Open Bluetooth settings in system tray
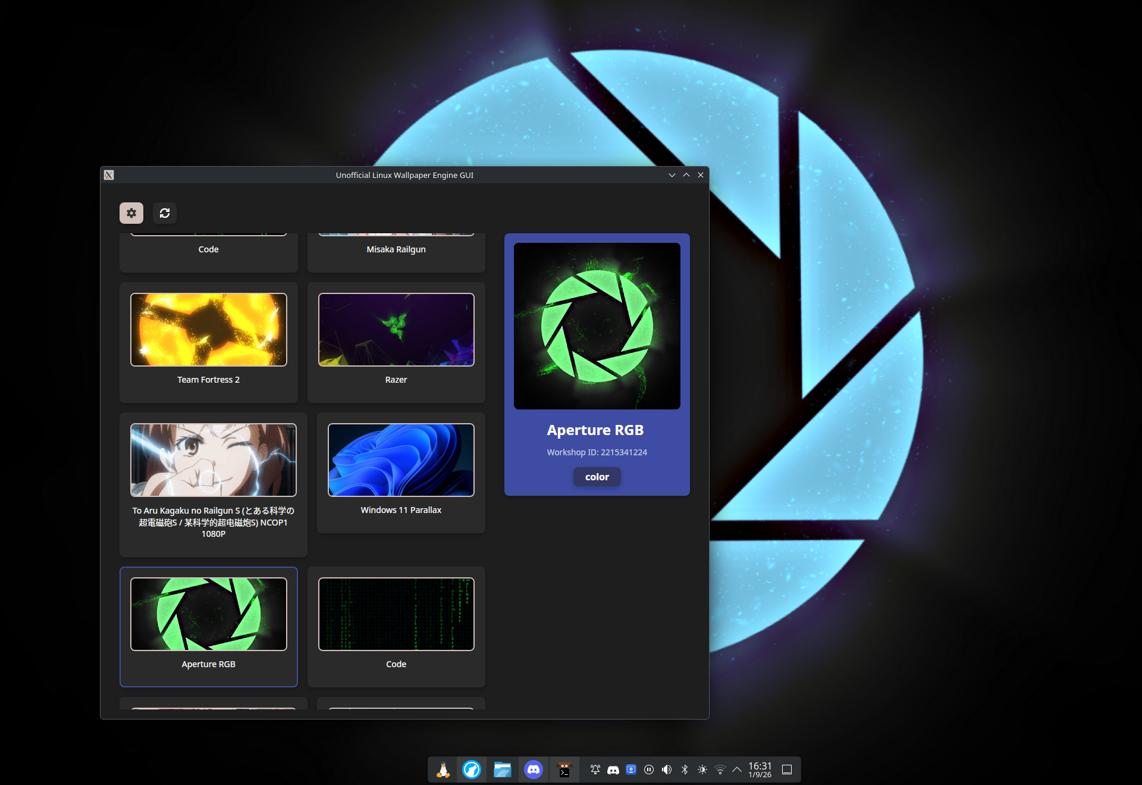The width and height of the screenshot is (1142, 785). [x=685, y=770]
